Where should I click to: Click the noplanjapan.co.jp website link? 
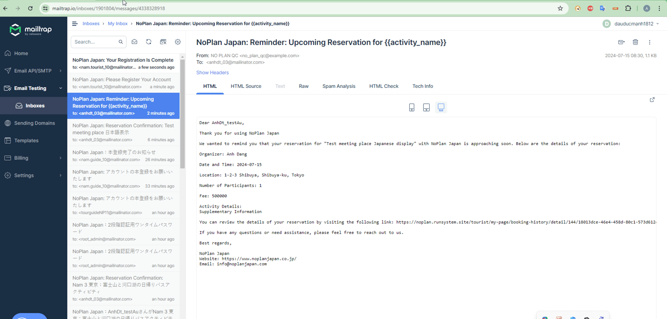point(259,259)
